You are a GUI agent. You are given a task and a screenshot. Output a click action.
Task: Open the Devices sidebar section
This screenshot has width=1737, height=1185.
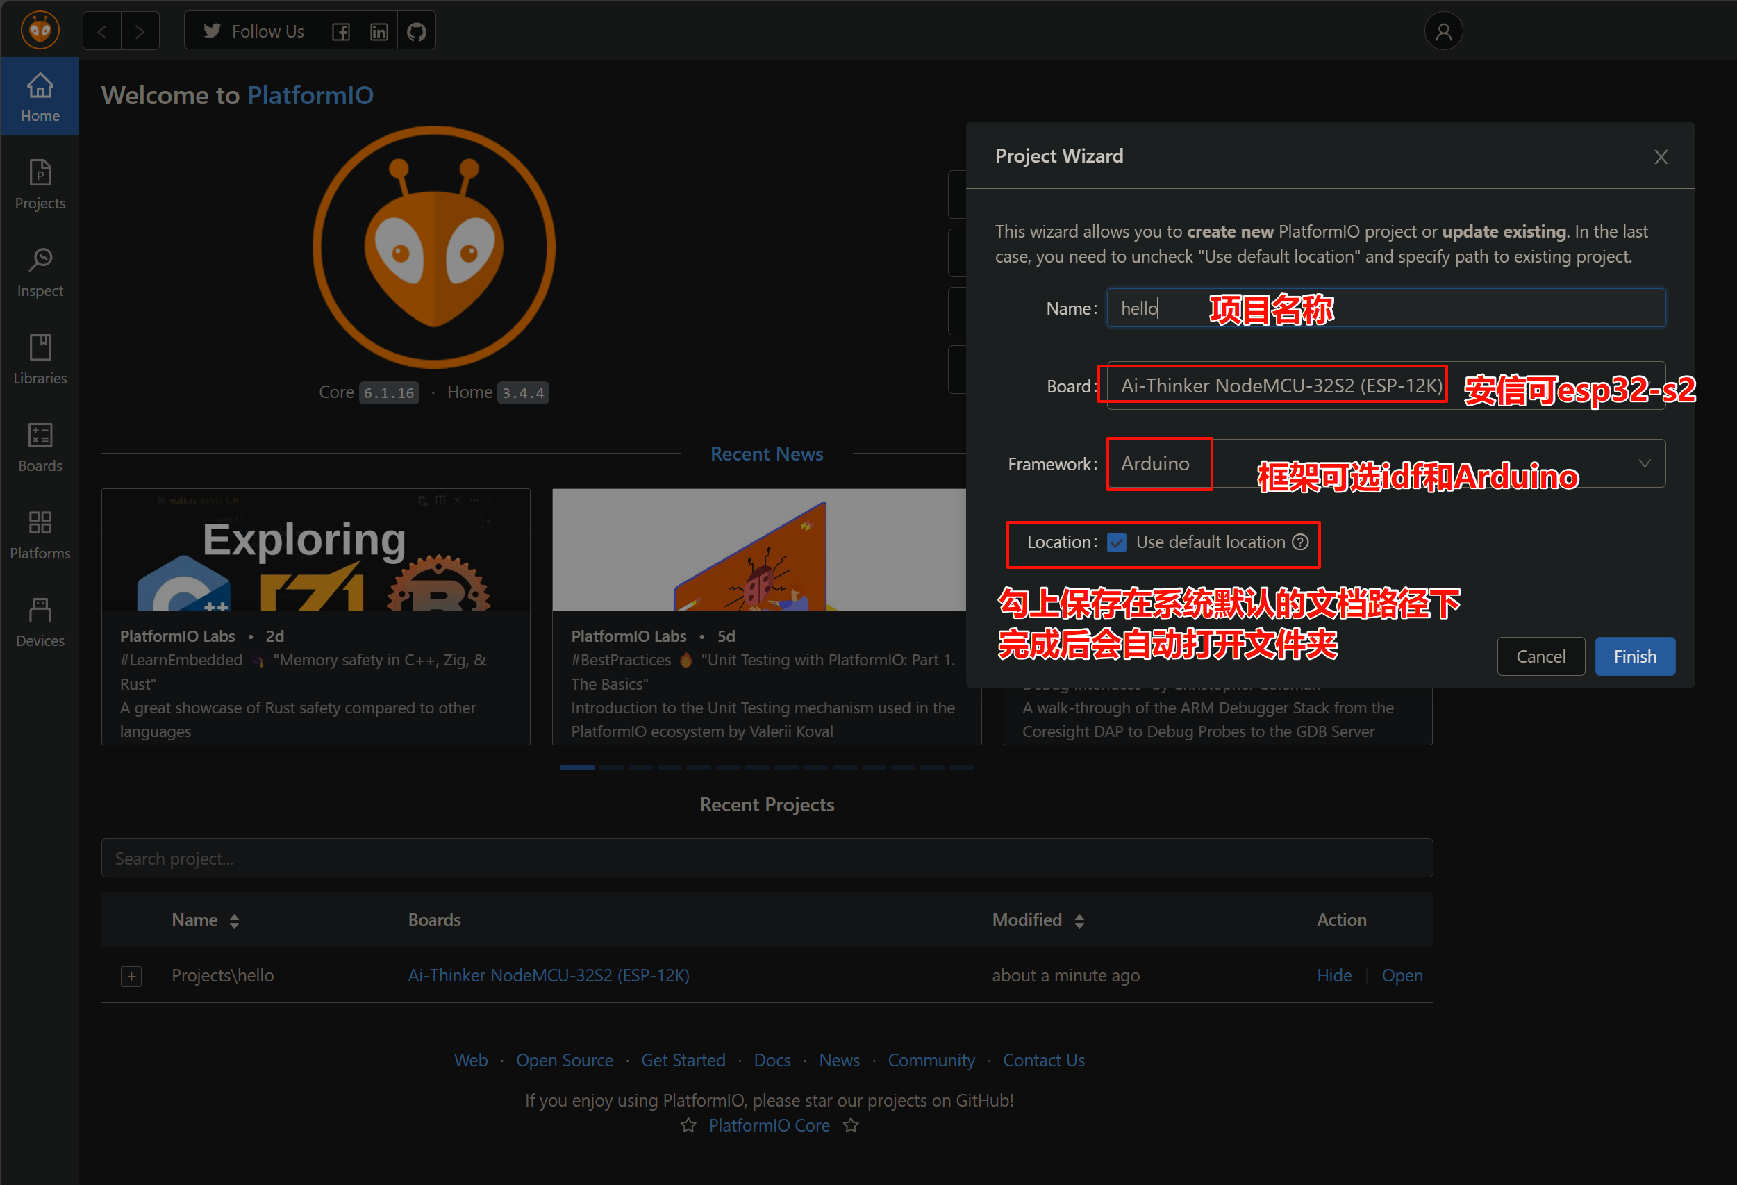pos(40,622)
